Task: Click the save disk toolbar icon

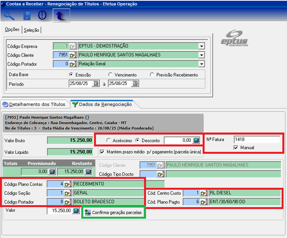Action: point(27,15)
